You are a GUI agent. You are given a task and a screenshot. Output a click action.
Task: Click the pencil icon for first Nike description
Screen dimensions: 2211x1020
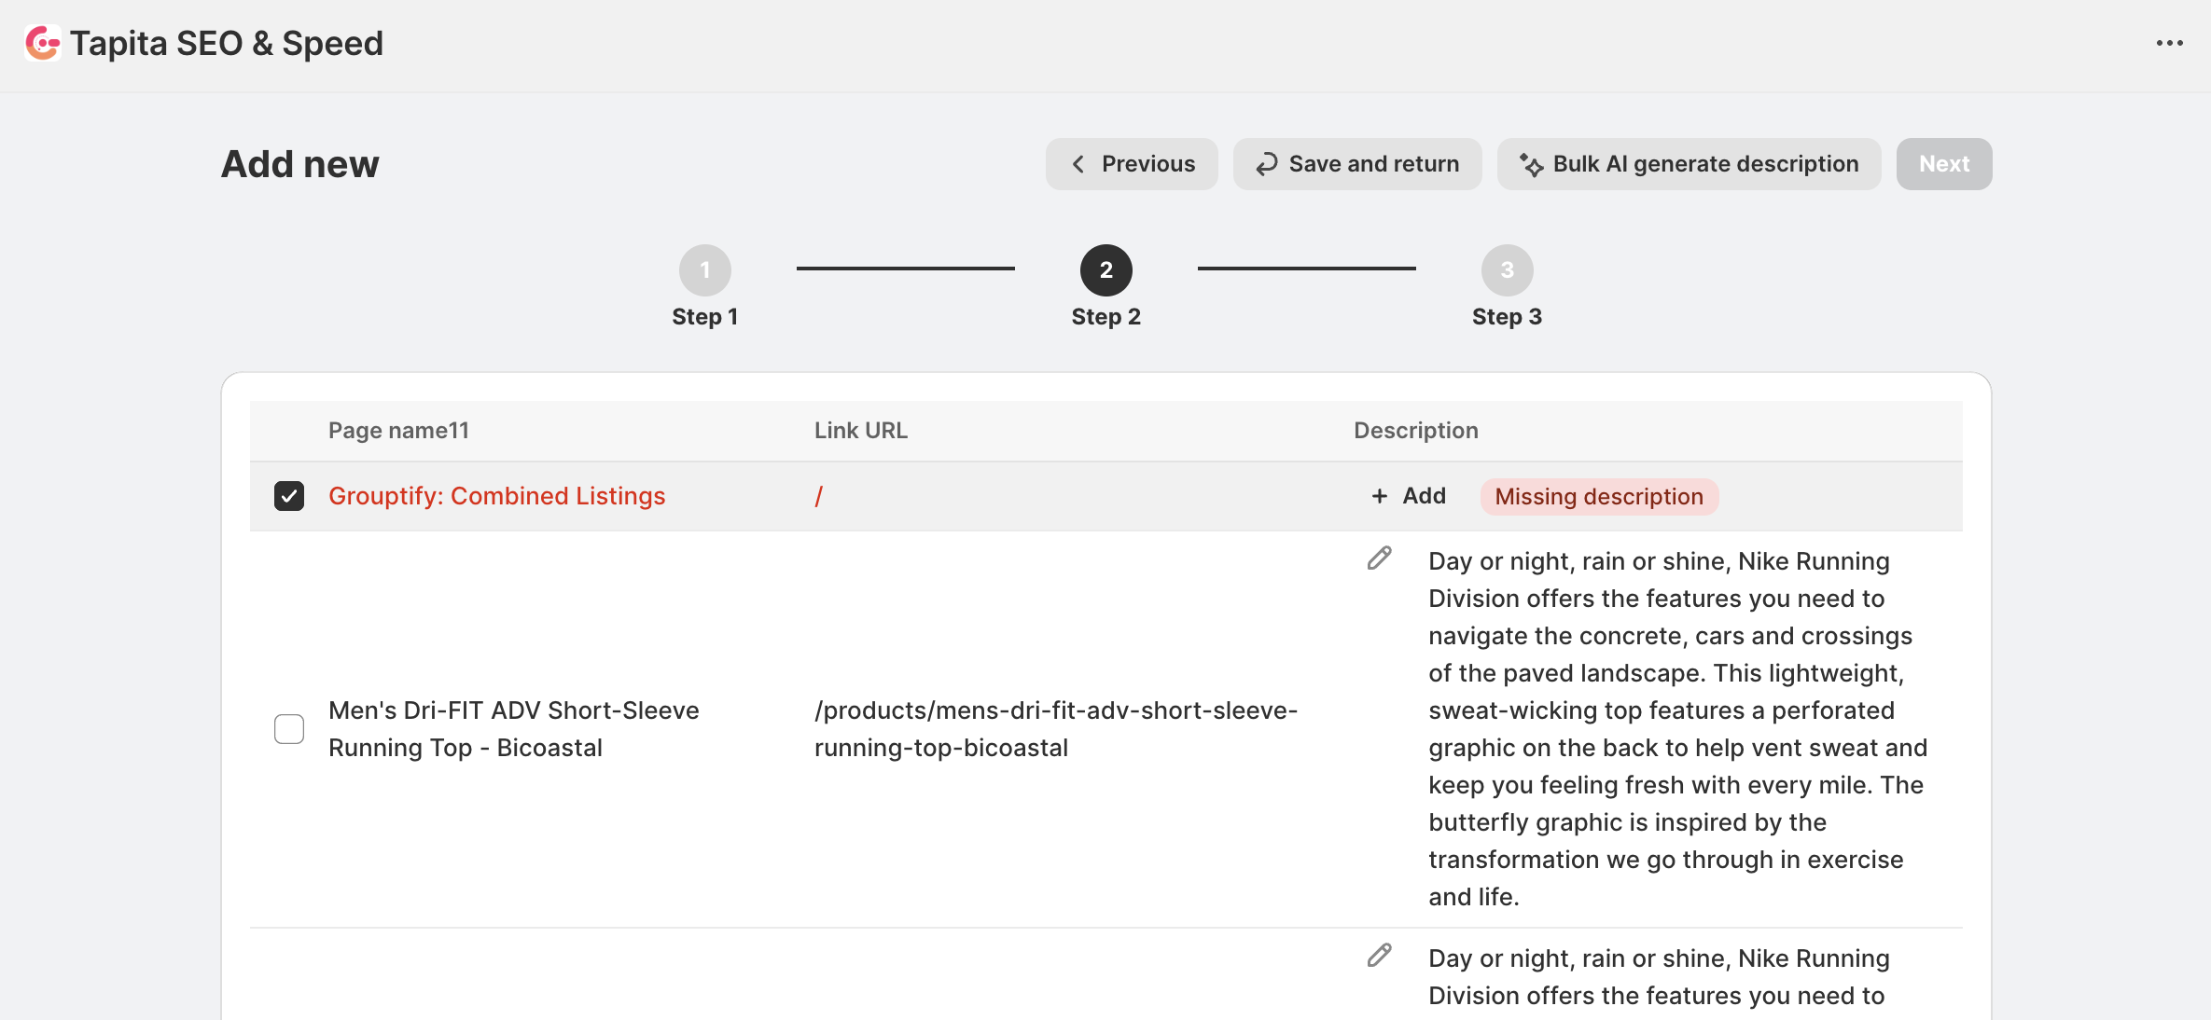[1379, 558]
